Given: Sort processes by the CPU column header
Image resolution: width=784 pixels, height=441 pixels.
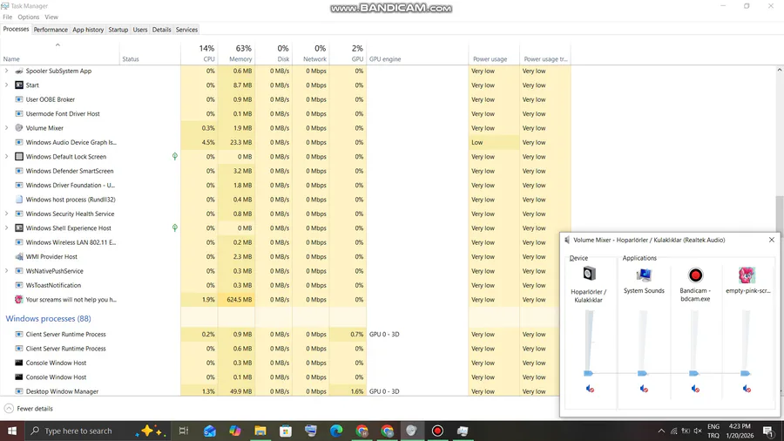Looking at the screenshot, I should [199, 53].
